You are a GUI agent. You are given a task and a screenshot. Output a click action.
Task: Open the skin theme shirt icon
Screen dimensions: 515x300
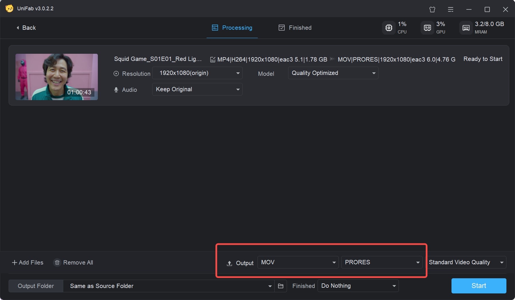click(432, 9)
